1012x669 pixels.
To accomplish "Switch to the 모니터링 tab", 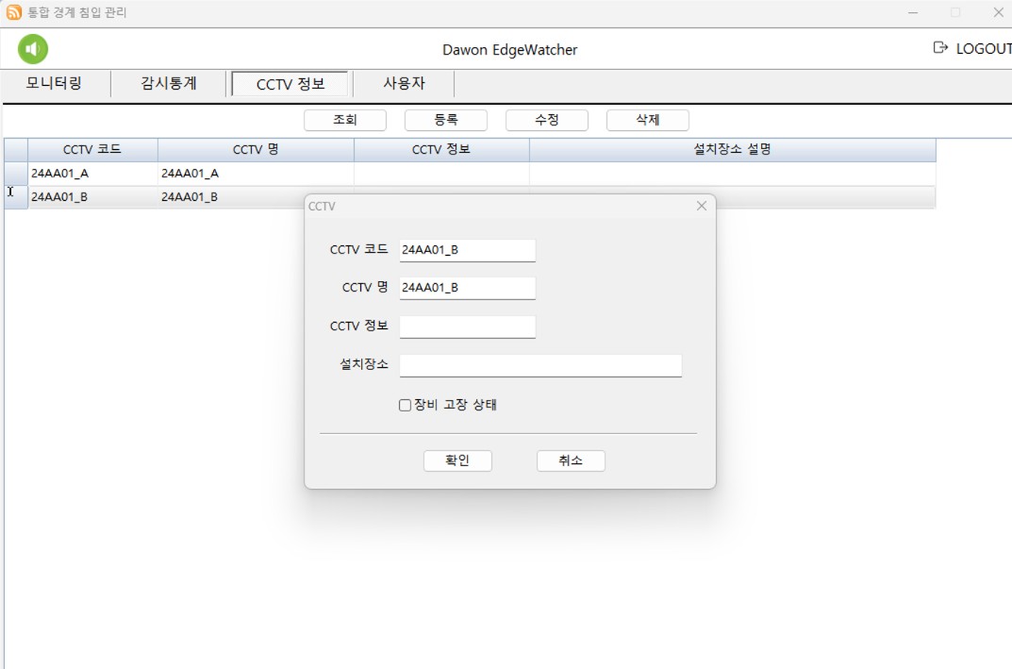I will pos(55,84).
